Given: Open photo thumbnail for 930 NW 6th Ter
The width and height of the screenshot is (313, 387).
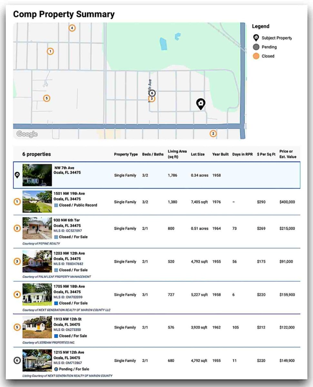Looking at the screenshot, I should (37, 228).
